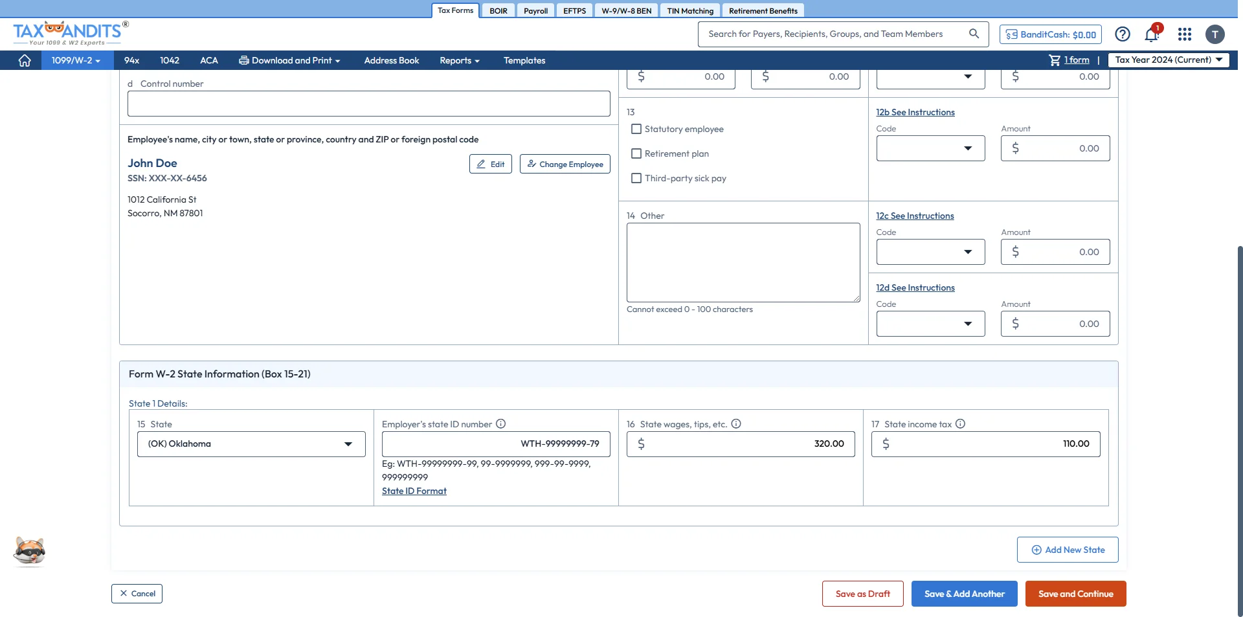Open the notifications bell

[x=1152, y=34]
